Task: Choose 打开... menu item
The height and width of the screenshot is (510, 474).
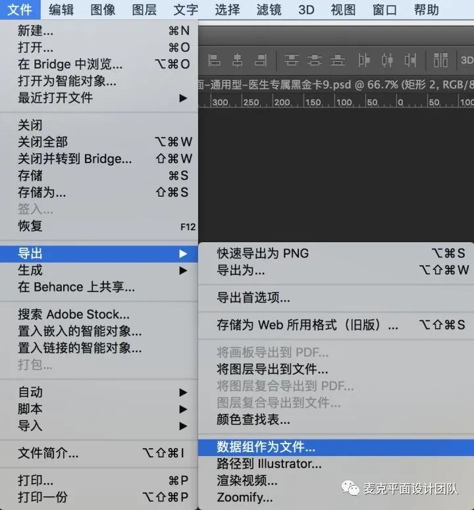Action: coord(99,47)
